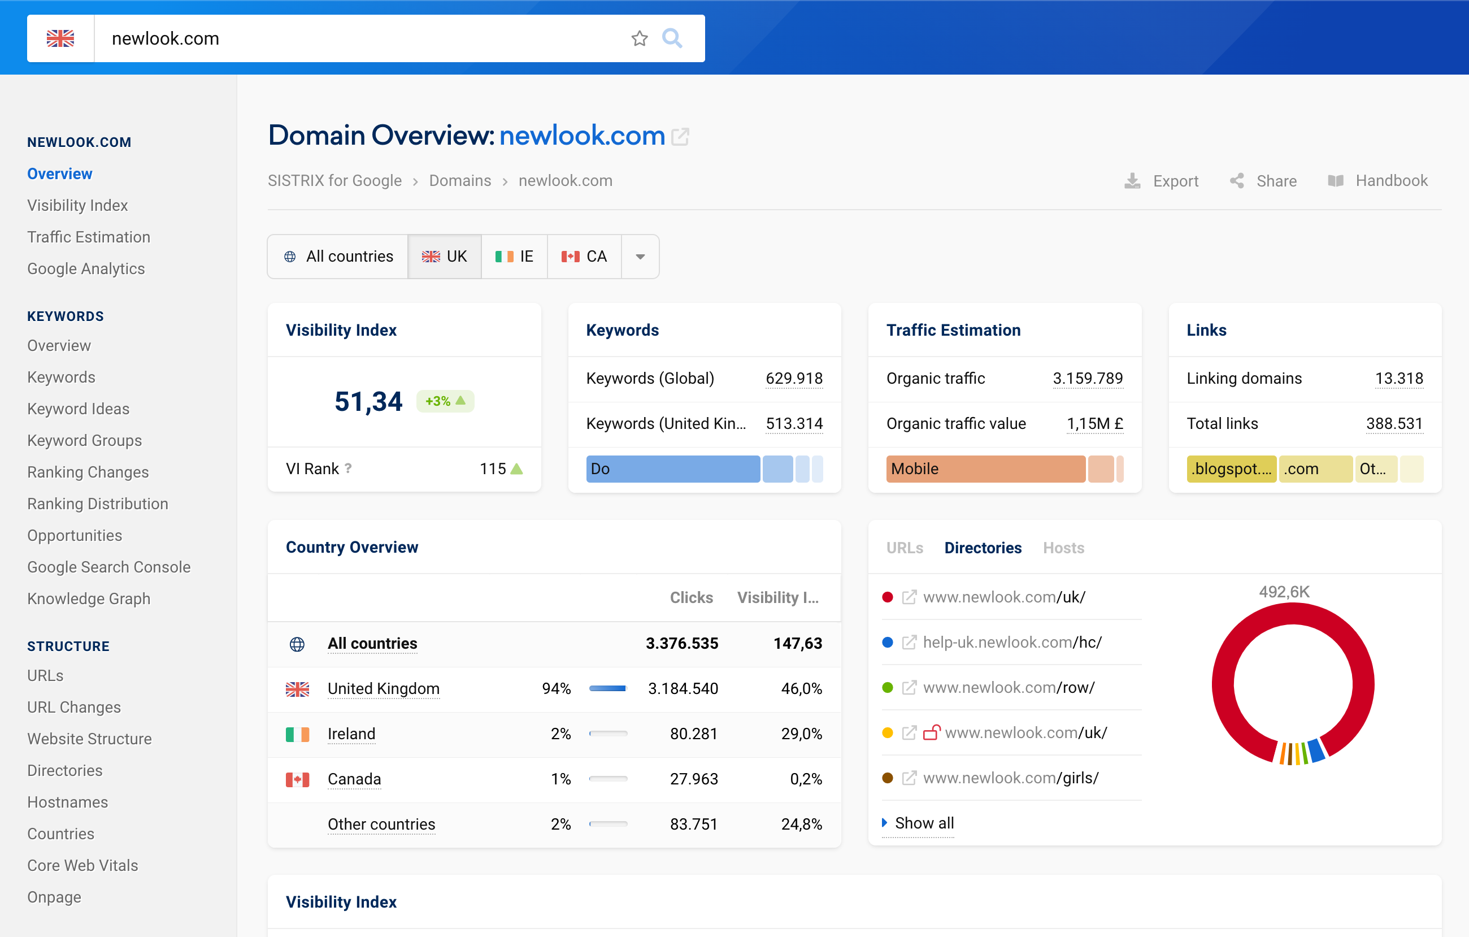Open external link icon for www.newlook.com/row/
1469x937 pixels.
coord(909,688)
